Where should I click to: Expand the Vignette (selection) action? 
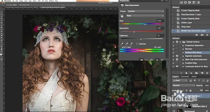point(183,56)
